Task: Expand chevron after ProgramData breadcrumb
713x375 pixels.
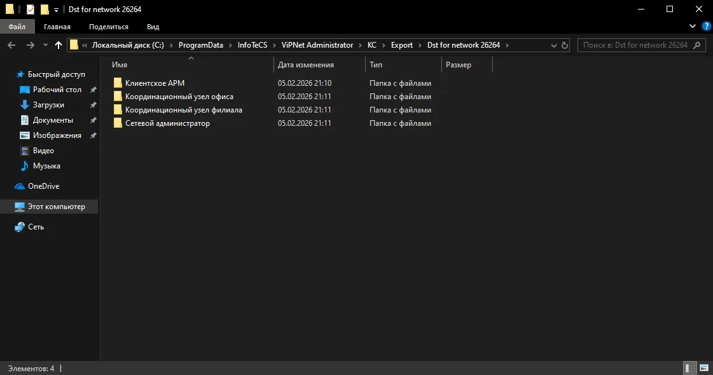Action: (x=230, y=45)
